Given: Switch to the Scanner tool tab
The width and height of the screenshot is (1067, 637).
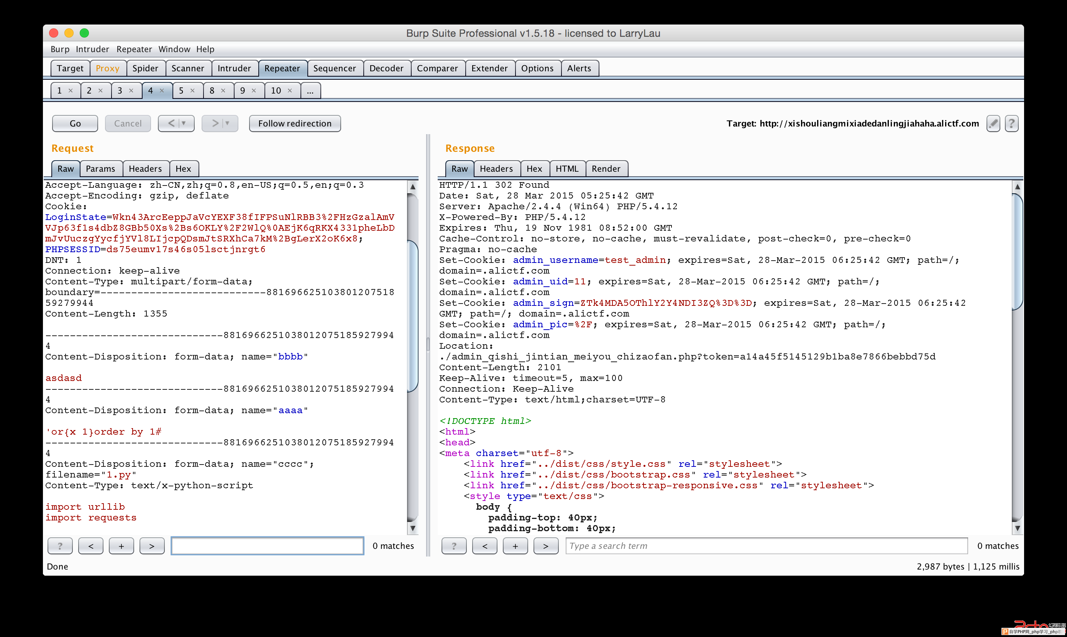Looking at the screenshot, I should (188, 68).
